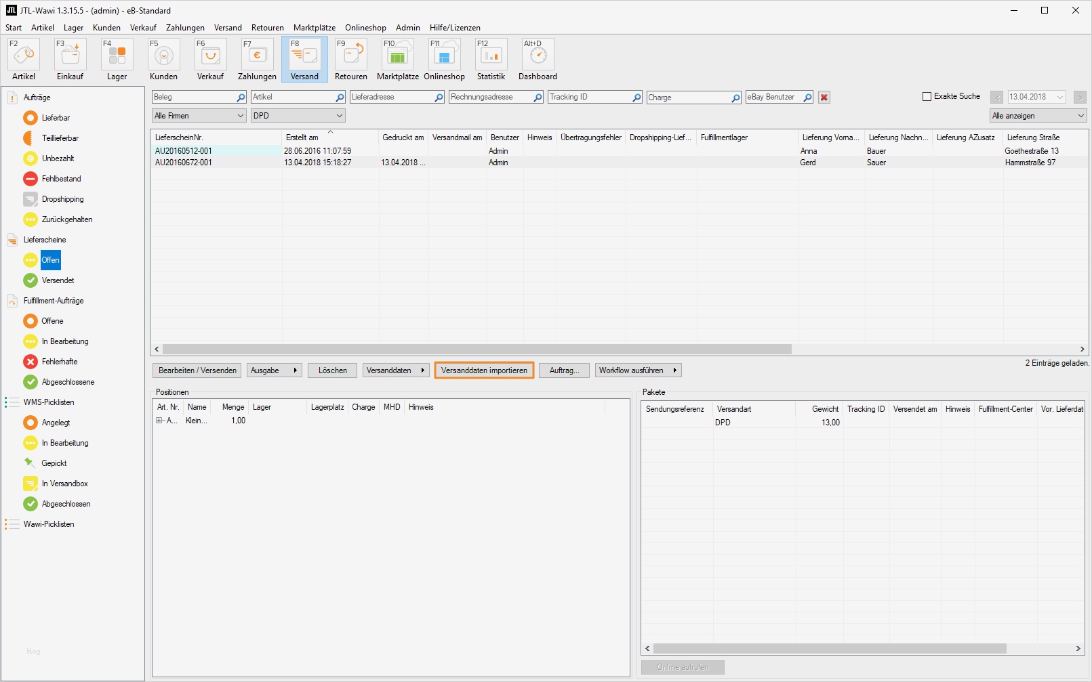Enable the Exakte Suche checkbox
The height and width of the screenshot is (682, 1092).
pyautogui.click(x=927, y=97)
